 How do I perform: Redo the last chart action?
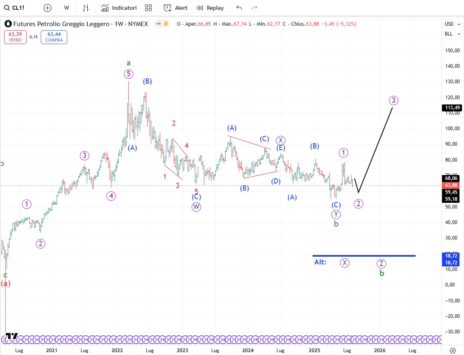[x=254, y=8]
